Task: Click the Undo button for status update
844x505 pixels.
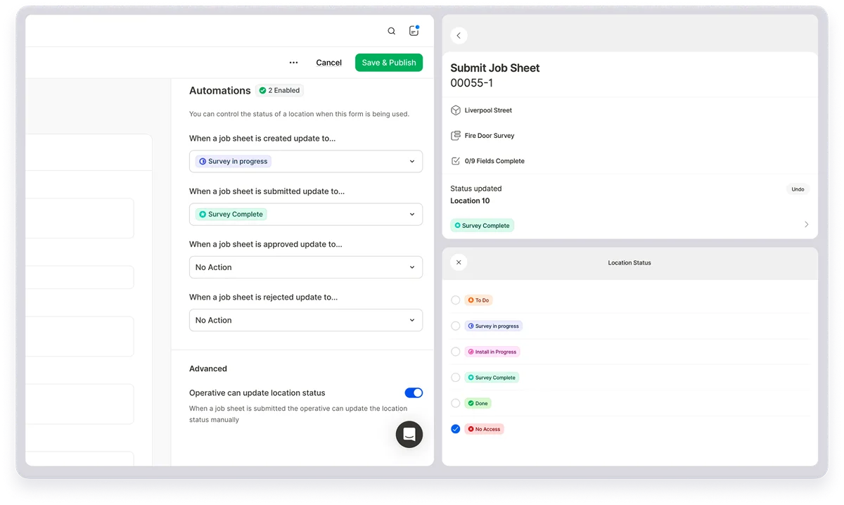Action: [798, 189]
